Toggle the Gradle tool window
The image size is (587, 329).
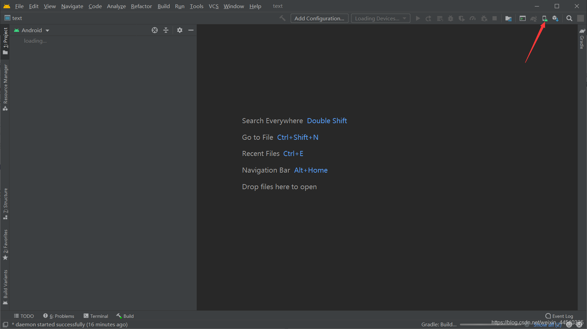582,39
